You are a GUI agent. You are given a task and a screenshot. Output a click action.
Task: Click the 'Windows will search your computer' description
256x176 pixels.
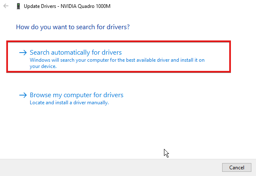tap(117, 63)
